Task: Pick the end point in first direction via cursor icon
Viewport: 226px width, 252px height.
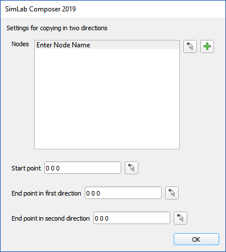Action: click(x=172, y=193)
